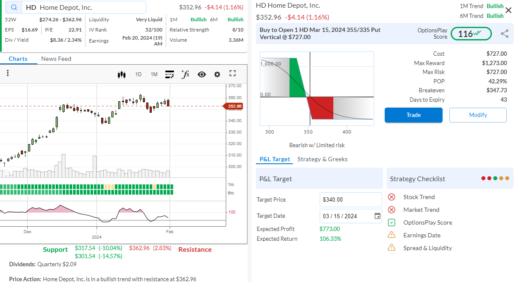Click the HD symbol search field

pyautogui.click(x=77, y=7)
